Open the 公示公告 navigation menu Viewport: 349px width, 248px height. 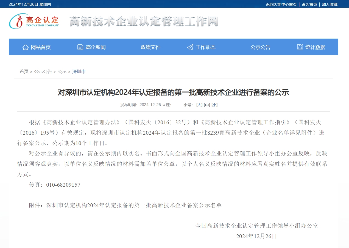pos(260,47)
